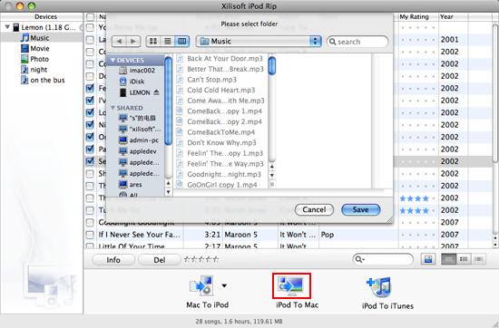
Task: Switch to the middle view mode button
Action: (464, 259)
